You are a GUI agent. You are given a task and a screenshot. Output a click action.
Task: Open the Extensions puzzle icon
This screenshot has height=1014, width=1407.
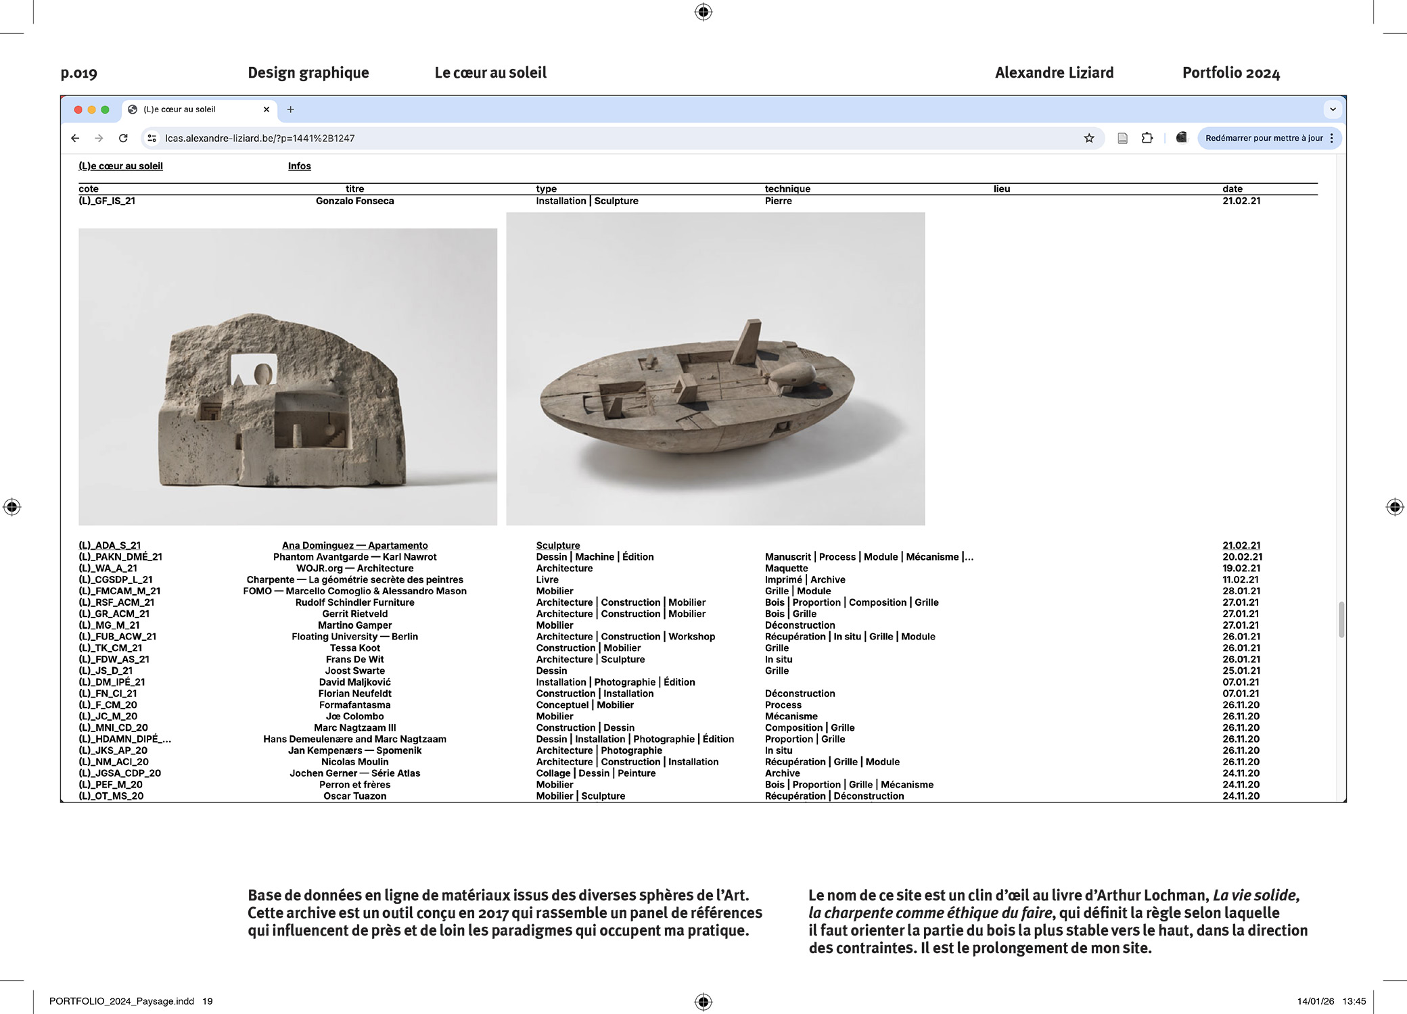point(1147,138)
